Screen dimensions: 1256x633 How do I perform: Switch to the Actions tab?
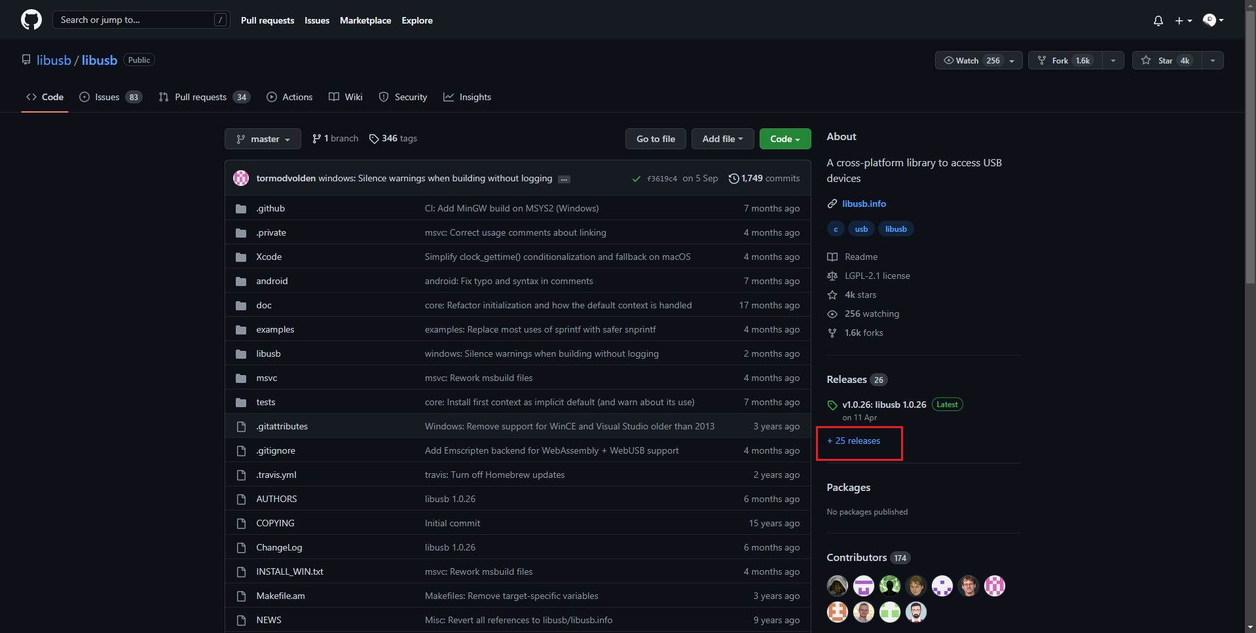[289, 97]
